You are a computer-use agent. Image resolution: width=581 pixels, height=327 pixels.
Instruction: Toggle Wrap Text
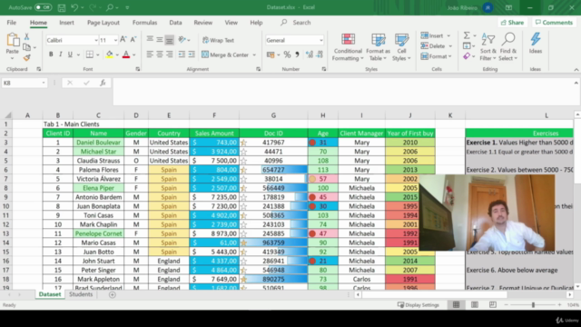[x=218, y=40]
